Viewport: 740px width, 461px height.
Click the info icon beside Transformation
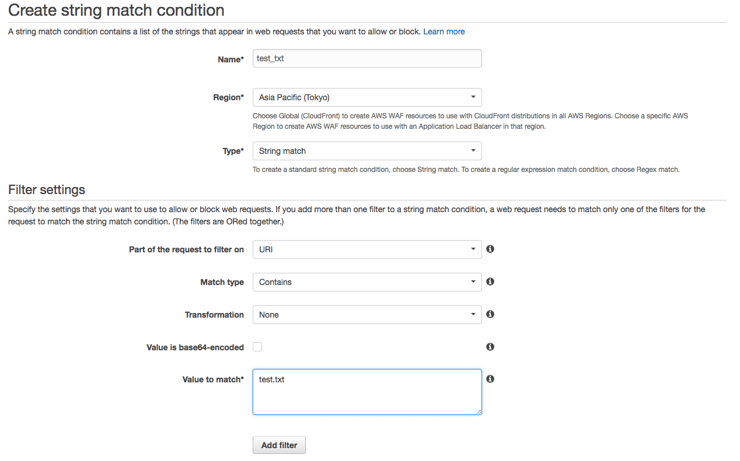(490, 314)
